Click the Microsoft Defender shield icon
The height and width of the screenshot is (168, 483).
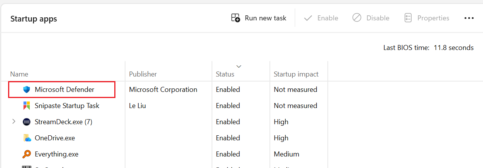(27, 90)
